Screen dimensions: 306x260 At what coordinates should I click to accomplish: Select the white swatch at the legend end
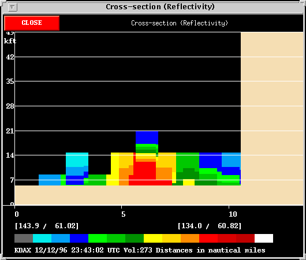(x=264, y=238)
